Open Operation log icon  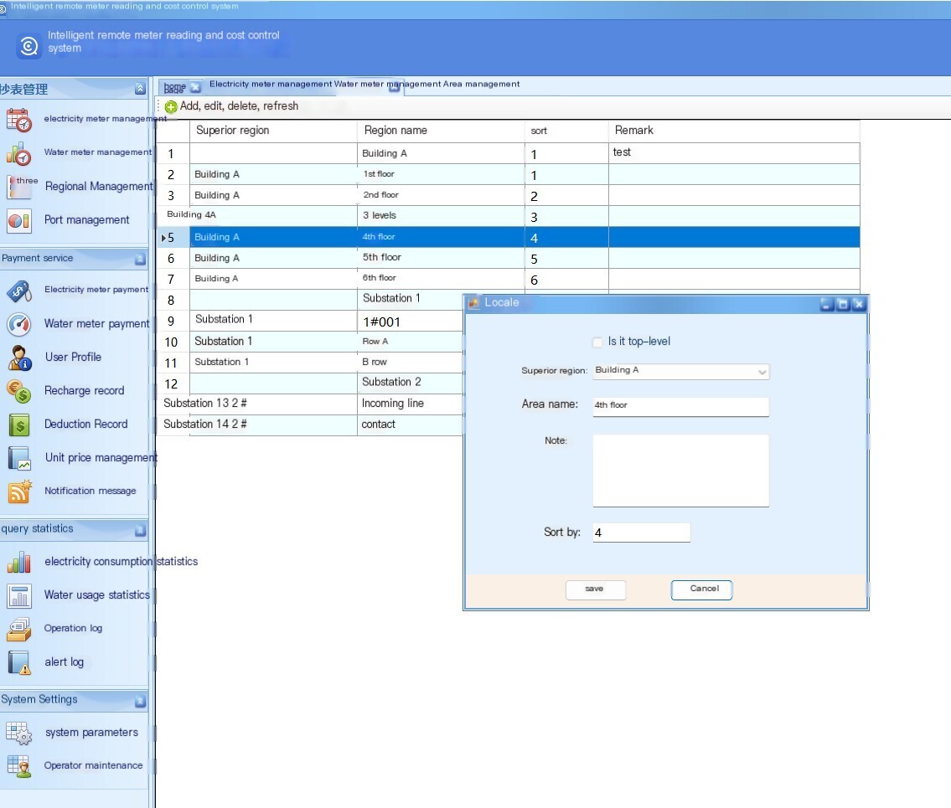(18, 629)
